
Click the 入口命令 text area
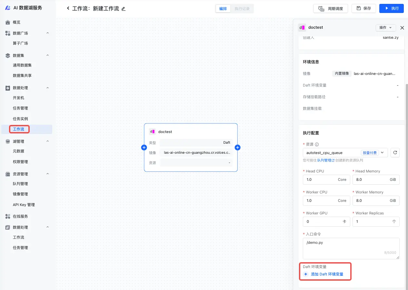click(351, 248)
